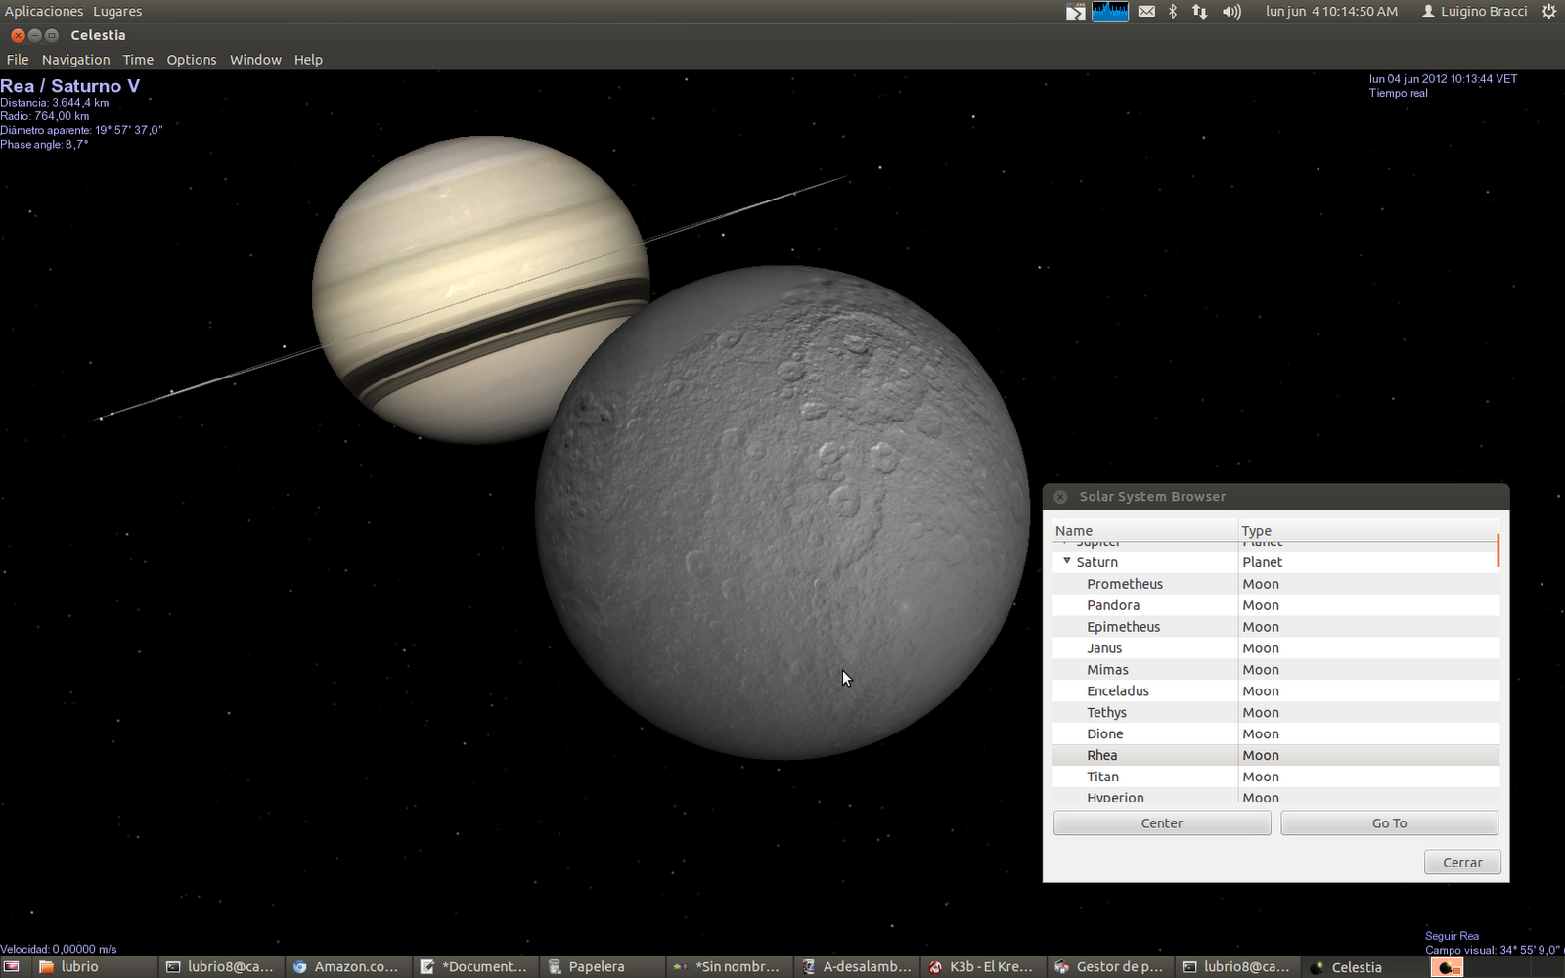Open the Bluetooth indicator icon
Image resolution: width=1565 pixels, height=978 pixels.
(1172, 11)
